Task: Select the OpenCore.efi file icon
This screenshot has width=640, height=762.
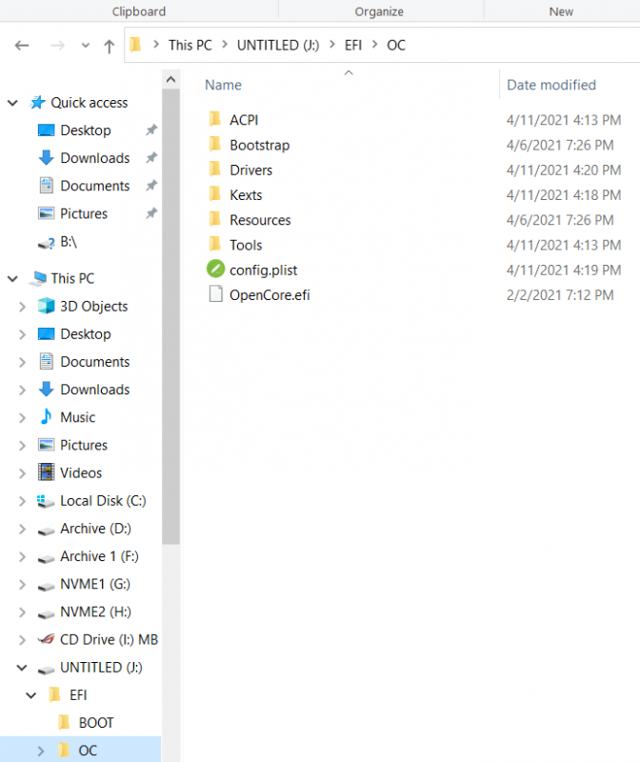Action: pyautogui.click(x=215, y=294)
